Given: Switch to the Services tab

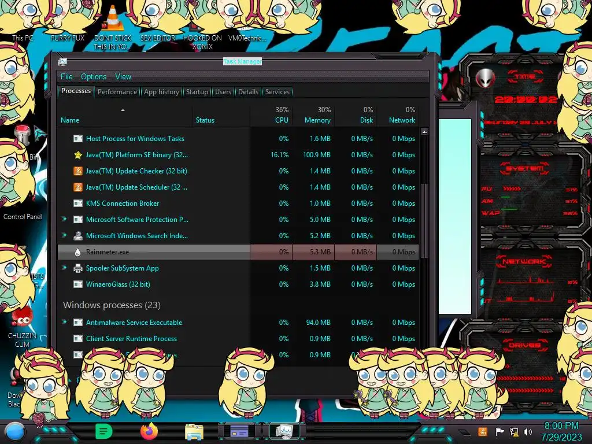Looking at the screenshot, I should 277,92.
